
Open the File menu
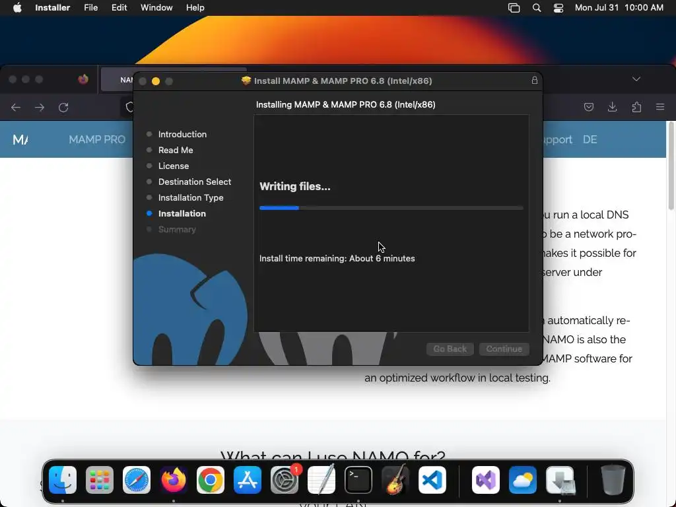tap(91, 8)
